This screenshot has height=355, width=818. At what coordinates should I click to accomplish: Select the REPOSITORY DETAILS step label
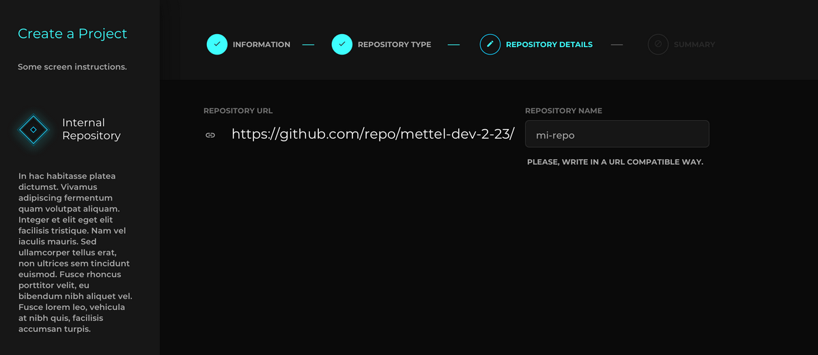[550, 45]
